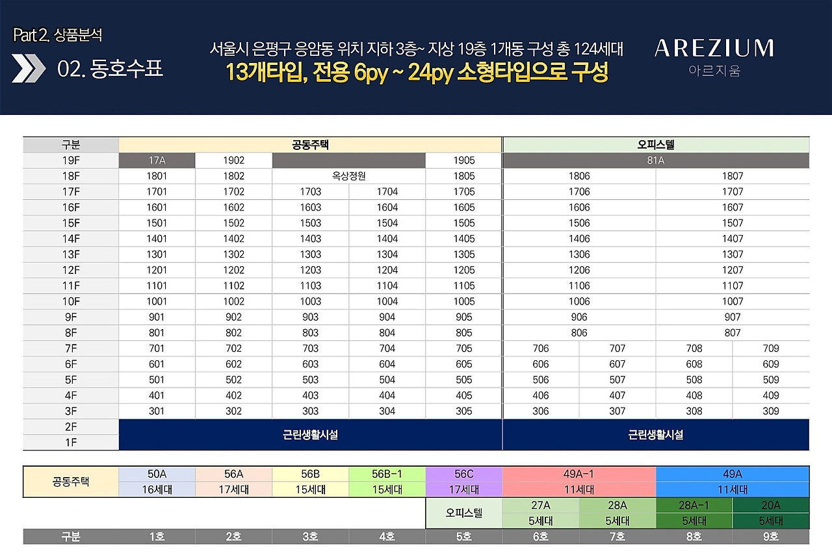Select unit 806
Image resolution: width=832 pixels, height=555 pixels.
point(579,332)
